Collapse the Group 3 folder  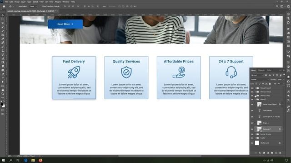(256, 100)
